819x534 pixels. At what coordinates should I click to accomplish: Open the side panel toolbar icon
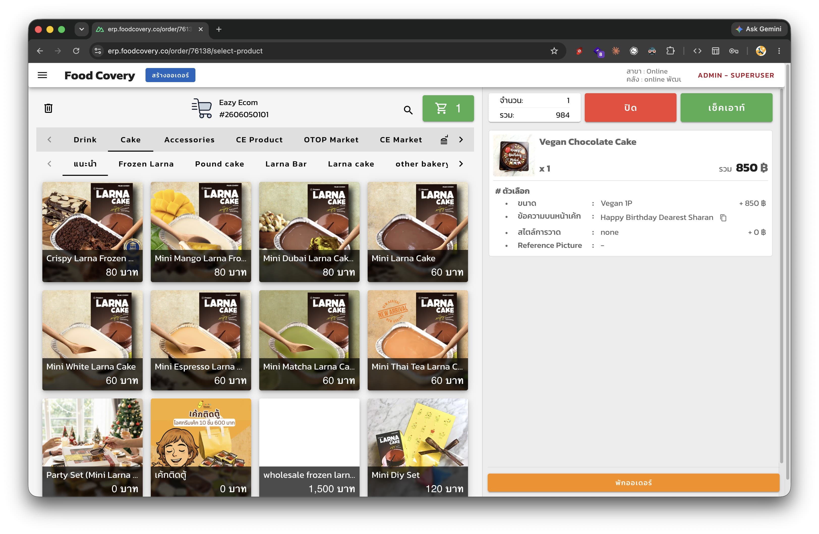tap(715, 51)
